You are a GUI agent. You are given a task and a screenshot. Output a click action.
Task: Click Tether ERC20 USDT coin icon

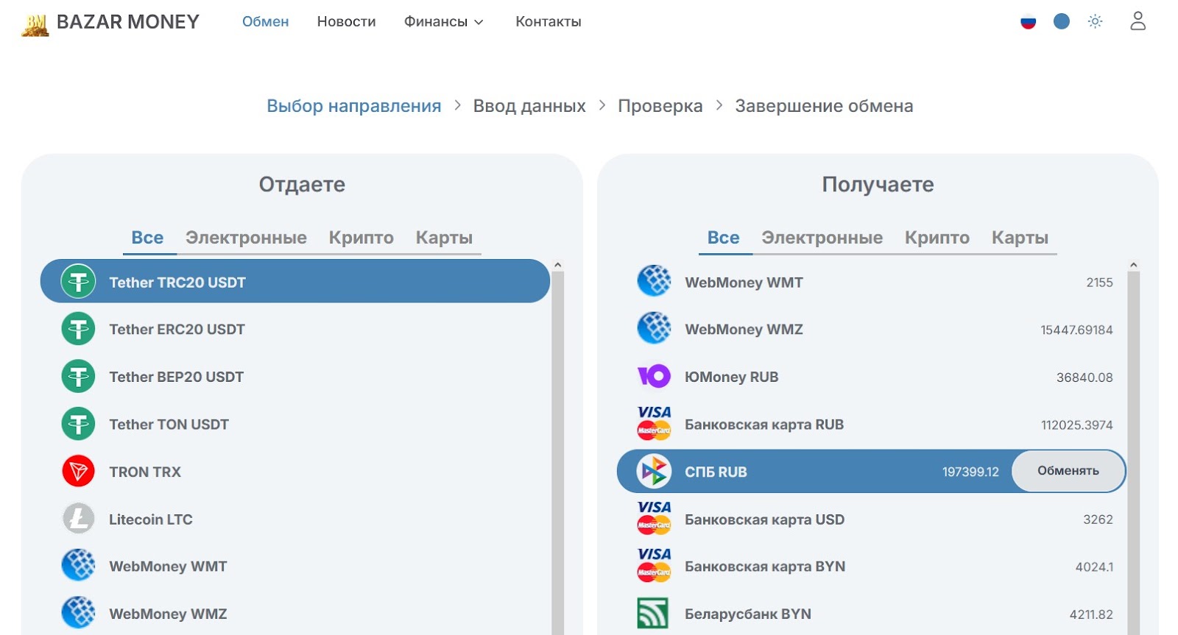78,329
